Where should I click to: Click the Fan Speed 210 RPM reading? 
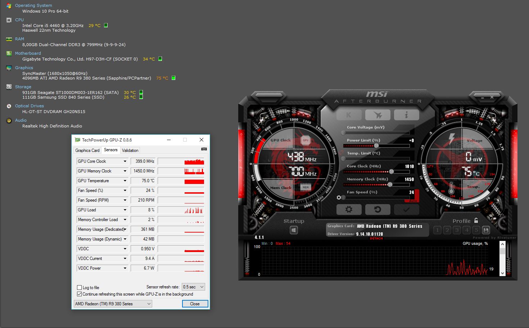click(143, 200)
